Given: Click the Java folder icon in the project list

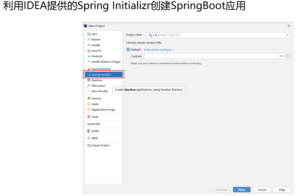Looking at the screenshot, I should coord(89,34).
